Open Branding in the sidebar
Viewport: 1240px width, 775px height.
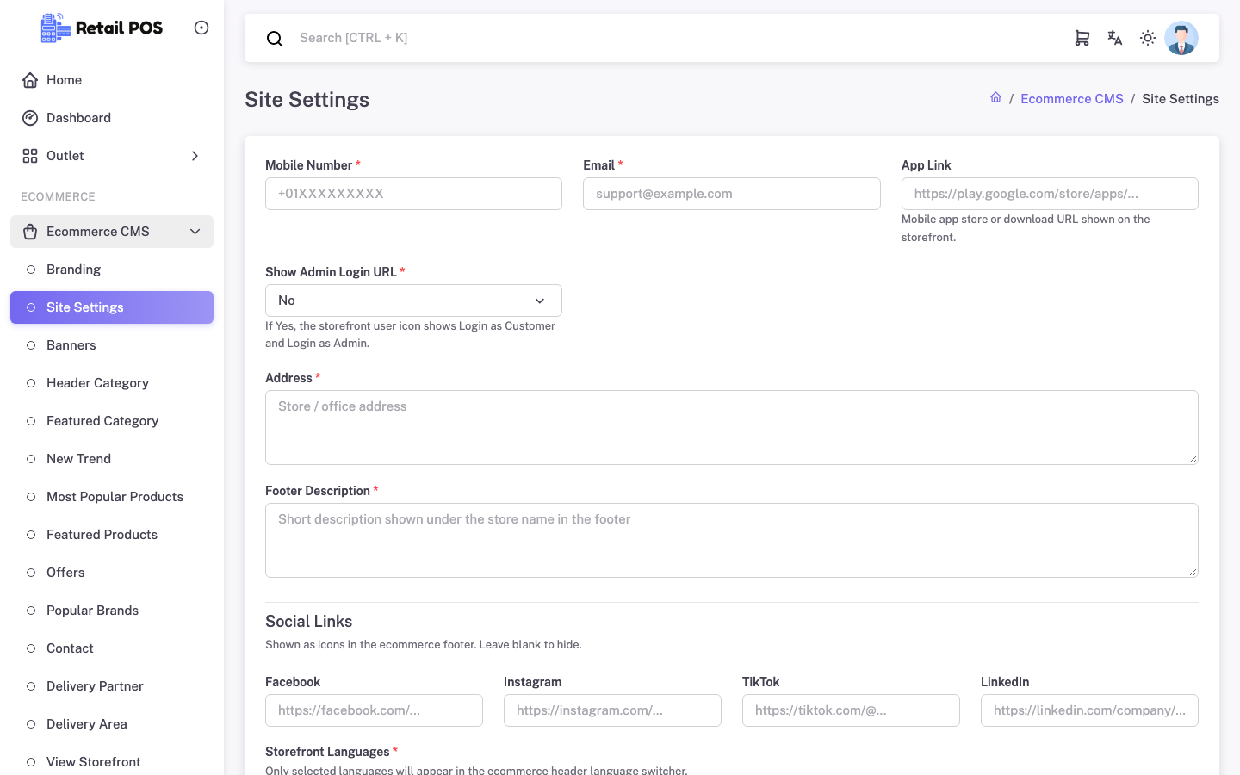coord(112,270)
